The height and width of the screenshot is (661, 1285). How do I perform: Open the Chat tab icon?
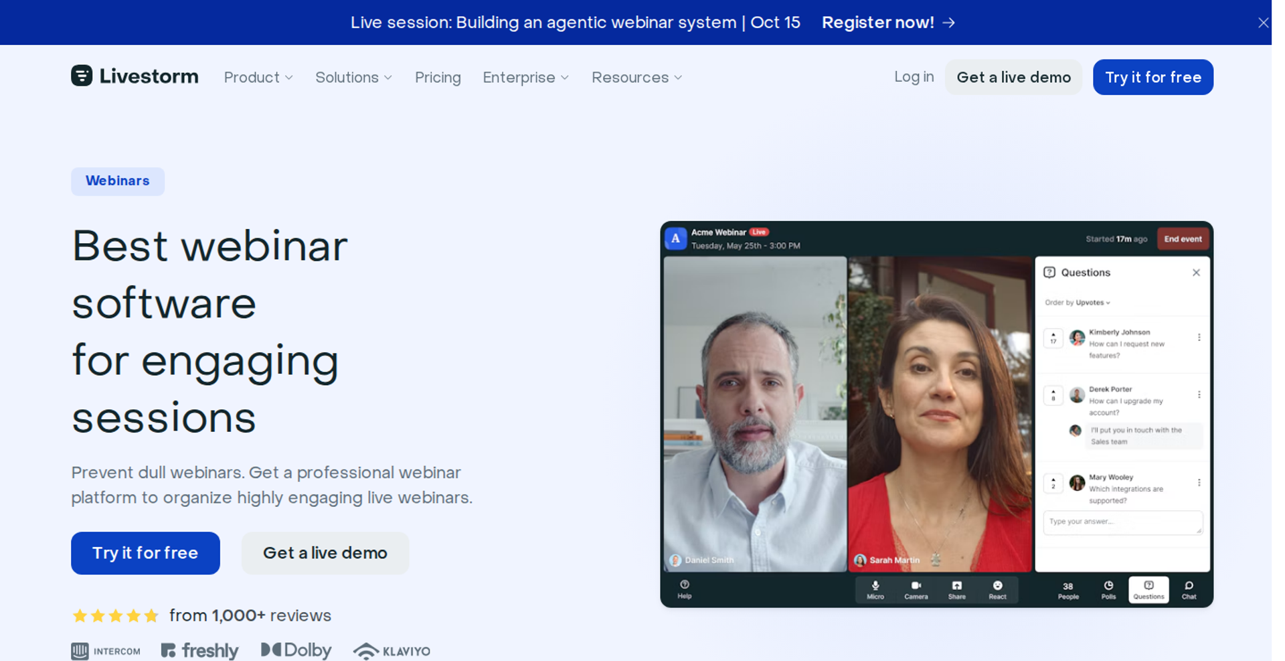1189,589
